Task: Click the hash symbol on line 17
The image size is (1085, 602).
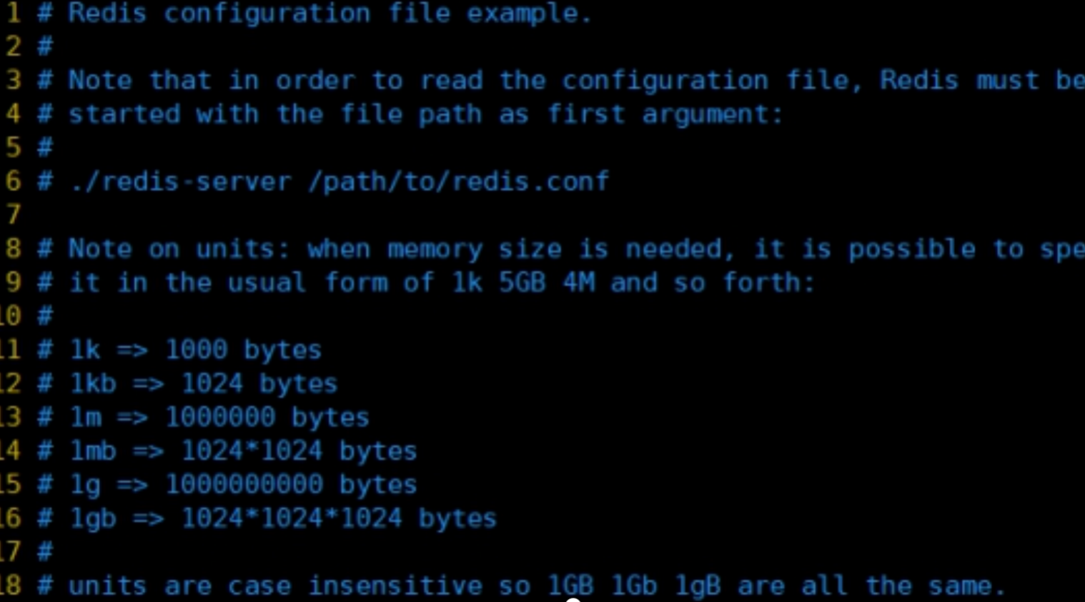Action: pos(45,552)
